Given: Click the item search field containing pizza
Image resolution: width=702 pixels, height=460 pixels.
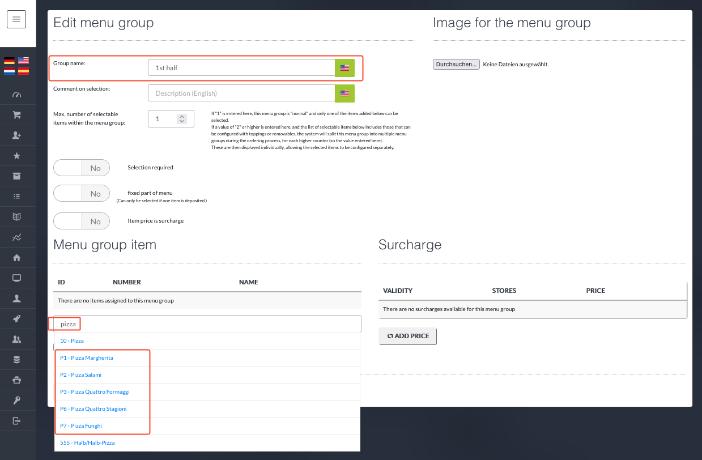Looking at the screenshot, I should (x=207, y=324).
